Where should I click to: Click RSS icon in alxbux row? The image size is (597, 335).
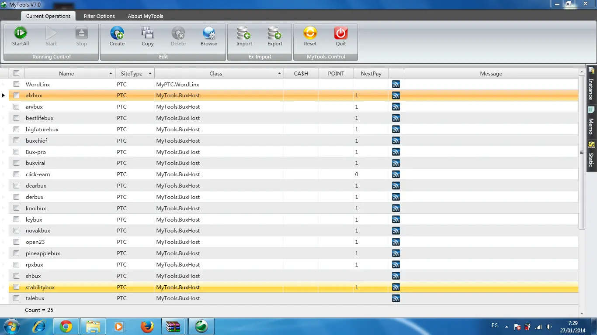click(x=396, y=96)
